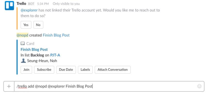206x93 pixels.
Task: Open Finish Blog Post link after created
Action: click(56, 35)
